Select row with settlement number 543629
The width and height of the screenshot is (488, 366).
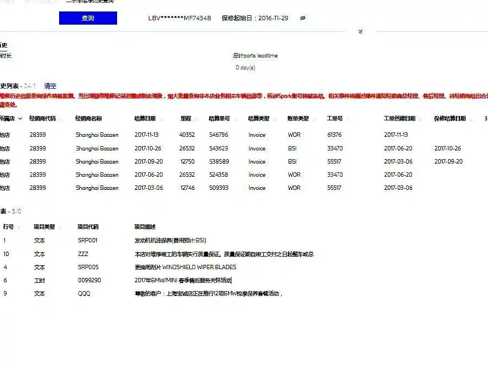[x=244, y=148]
